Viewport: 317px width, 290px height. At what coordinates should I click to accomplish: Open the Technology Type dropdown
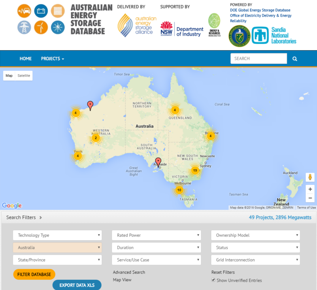[x=57, y=235]
